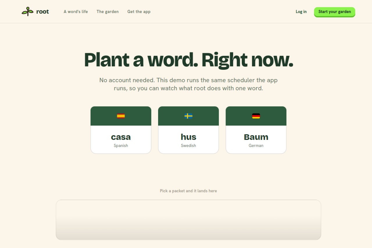Click the "Swedish" language label
This screenshot has height=248, width=372.
tap(188, 146)
